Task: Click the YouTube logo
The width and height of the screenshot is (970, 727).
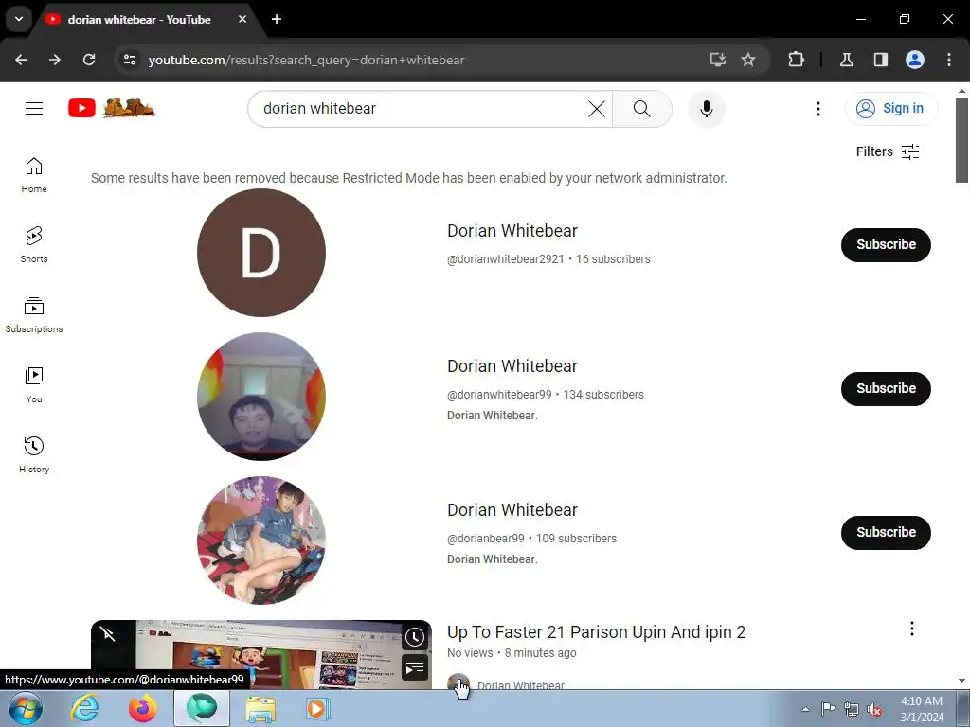Action: click(112, 108)
